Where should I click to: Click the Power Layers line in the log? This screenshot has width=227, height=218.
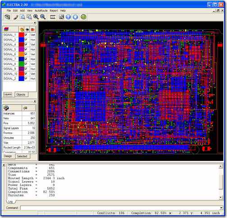tap(31, 185)
